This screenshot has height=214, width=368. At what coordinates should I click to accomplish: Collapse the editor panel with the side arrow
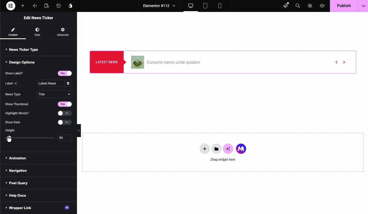coord(79,131)
